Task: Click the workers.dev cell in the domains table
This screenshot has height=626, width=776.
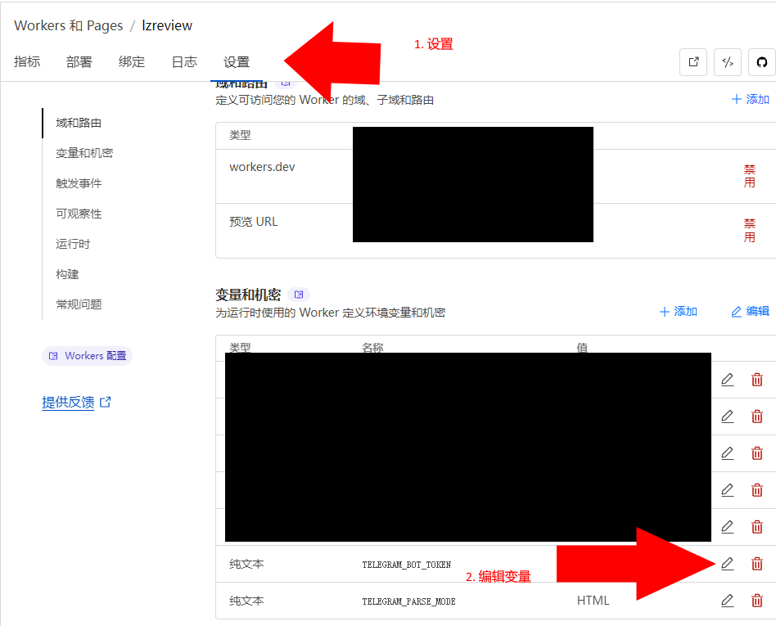Action: pos(262,167)
